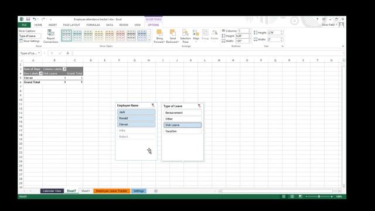Select the orange slicer style thumbnail
The height and width of the screenshot is (211, 375).
[x=110, y=36]
